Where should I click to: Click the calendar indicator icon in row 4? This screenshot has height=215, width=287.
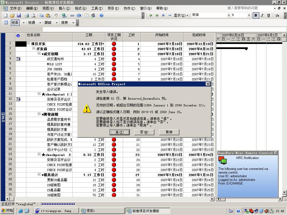pyautogui.click(x=18, y=59)
